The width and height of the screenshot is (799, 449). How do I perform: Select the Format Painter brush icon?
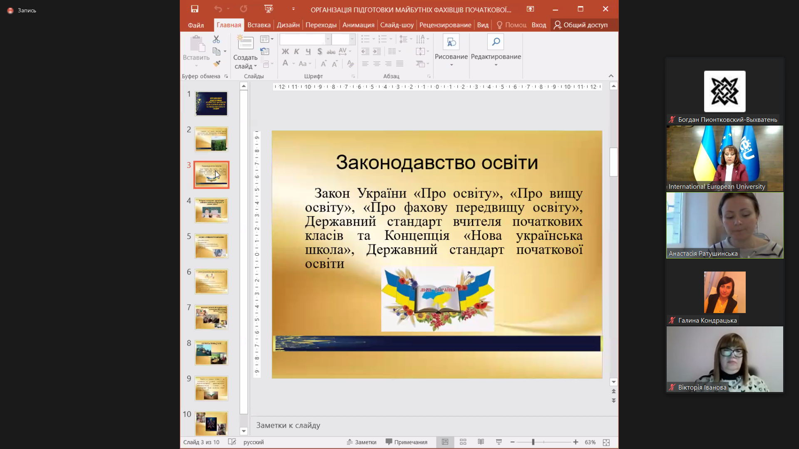[x=216, y=64]
